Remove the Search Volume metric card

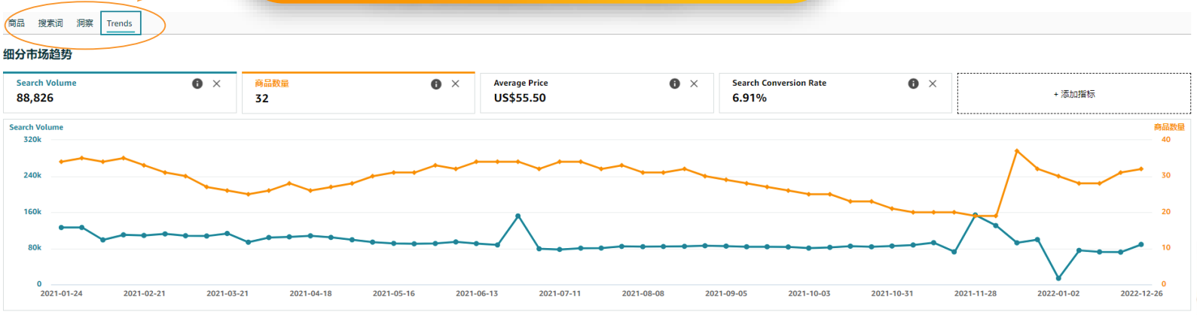[217, 83]
